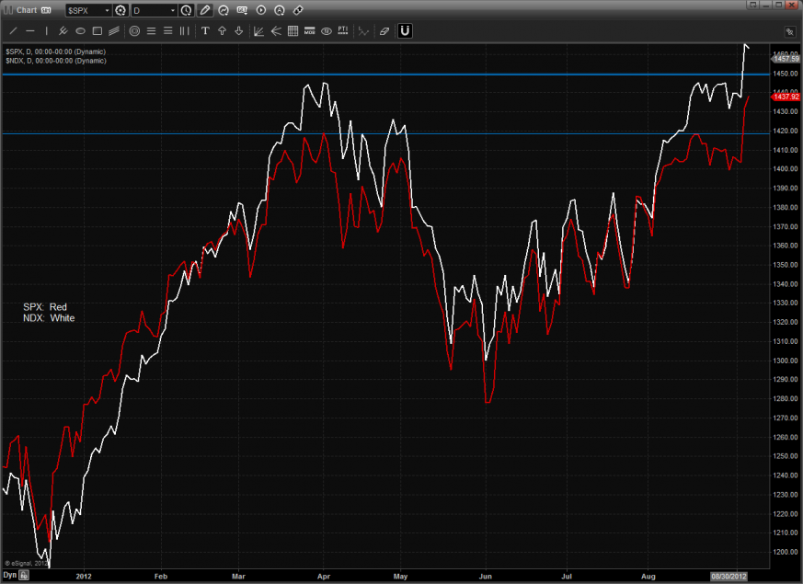The width and height of the screenshot is (803, 584).
Task: Click the pop-out window button
Action: point(752,5)
